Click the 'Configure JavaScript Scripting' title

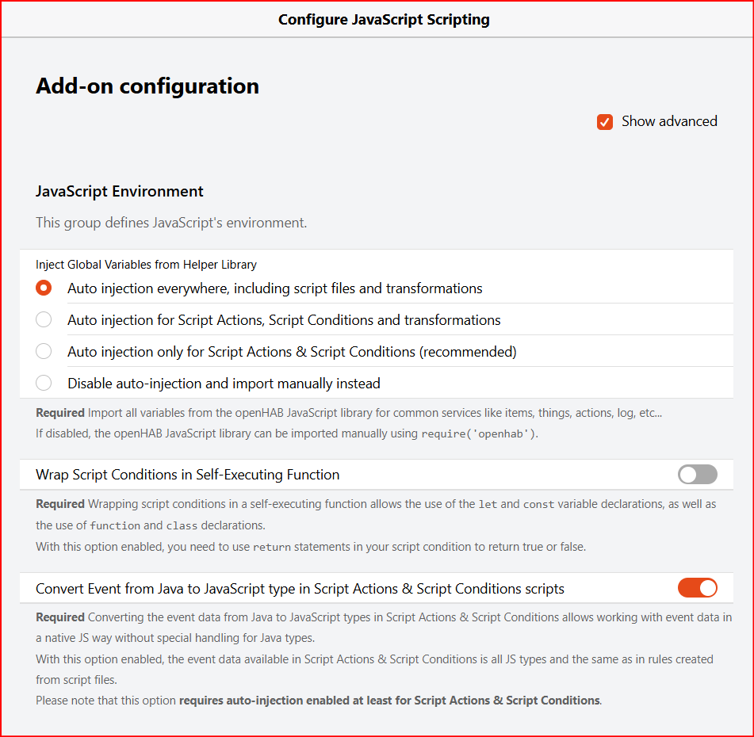384,20
